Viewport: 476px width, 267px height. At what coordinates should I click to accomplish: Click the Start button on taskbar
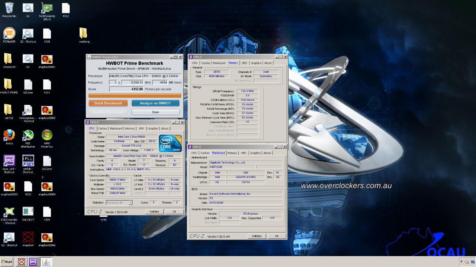click(7, 262)
